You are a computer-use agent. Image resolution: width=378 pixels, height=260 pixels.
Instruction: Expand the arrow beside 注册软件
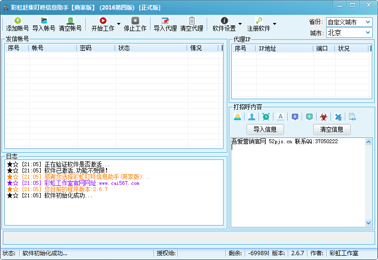point(274,24)
